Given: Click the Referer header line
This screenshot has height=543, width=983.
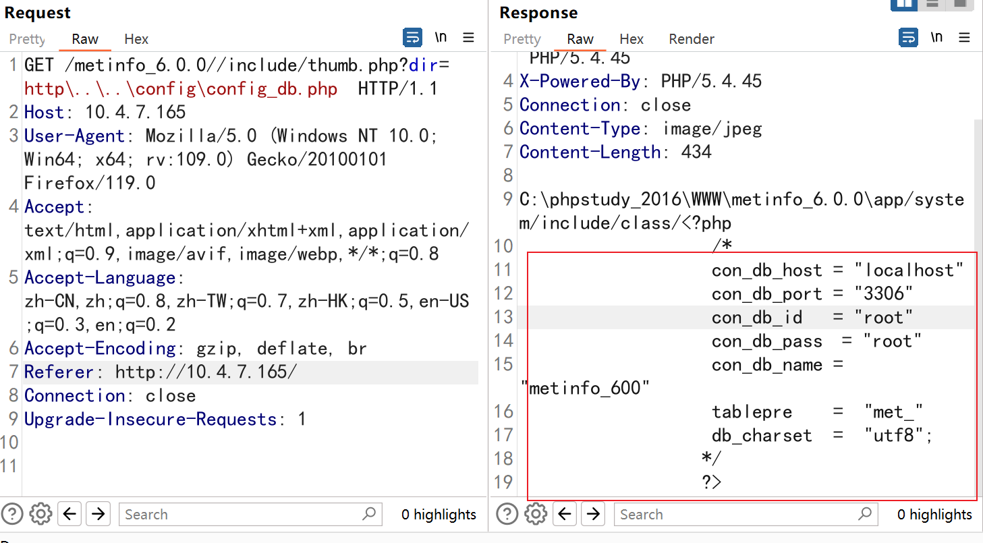Looking at the screenshot, I should [x=161, y=372].
